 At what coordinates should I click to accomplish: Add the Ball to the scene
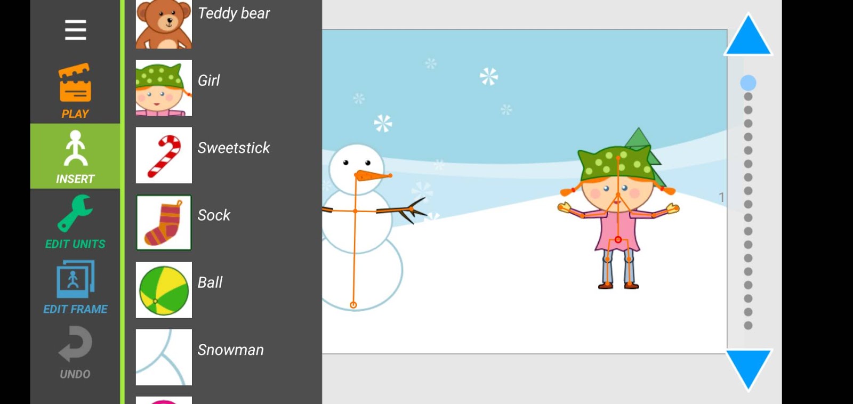[x=164, y=290]
